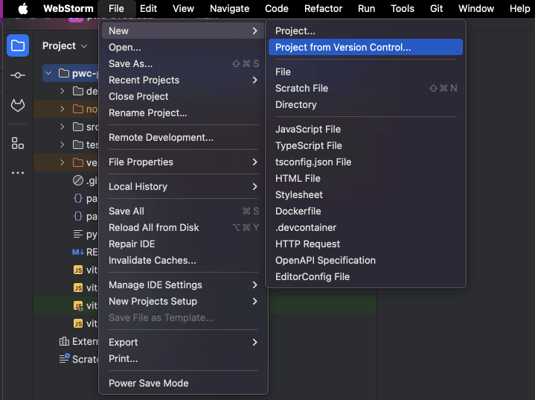Screen dimensions: 535x400
Task: Expand the Project view dropdown chevron
Action: (84, 46)
